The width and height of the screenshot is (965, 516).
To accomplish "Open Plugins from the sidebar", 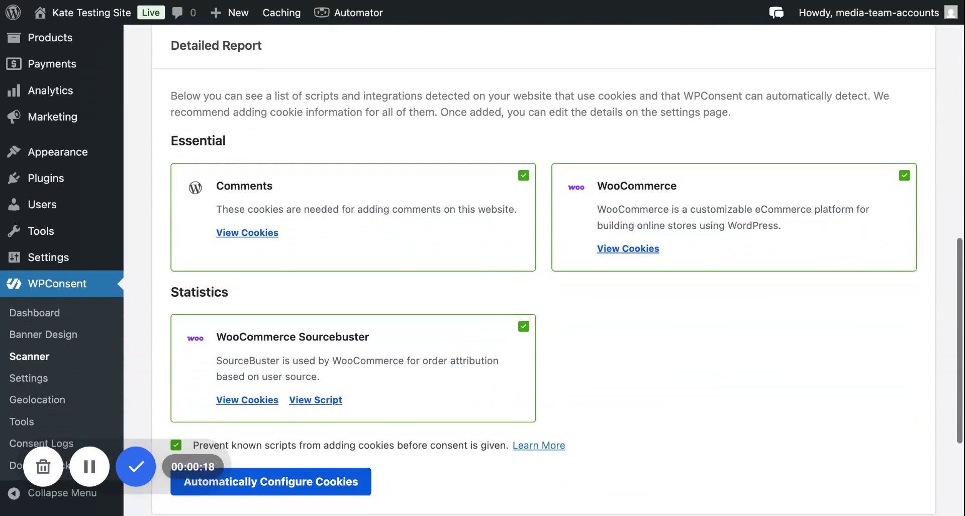I will click(46, 178).
